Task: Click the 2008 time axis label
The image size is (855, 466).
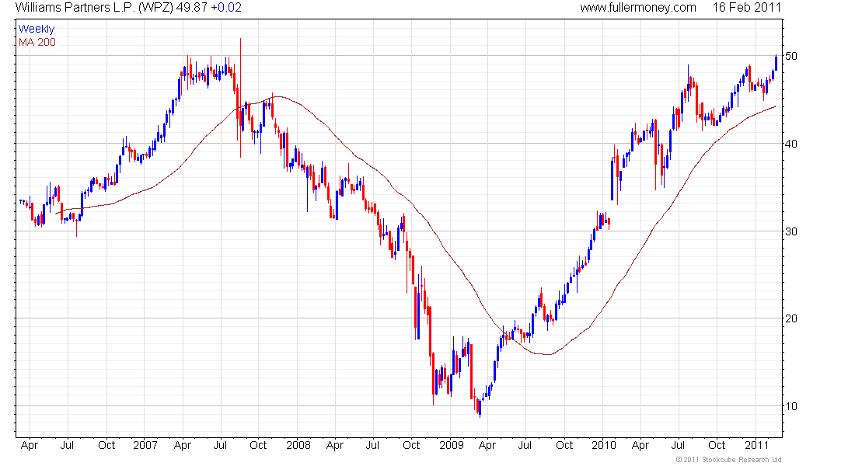Action: pos(298,445)
